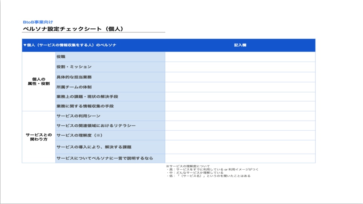Click entry field beside '業務に関する情報収集の手段'

point(240,106)
